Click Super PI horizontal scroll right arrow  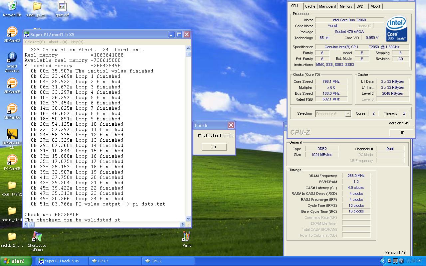(x=182, y=224)
